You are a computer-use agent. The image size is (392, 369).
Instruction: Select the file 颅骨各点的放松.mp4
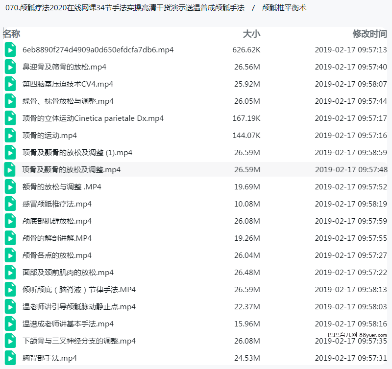pos(57,255)
